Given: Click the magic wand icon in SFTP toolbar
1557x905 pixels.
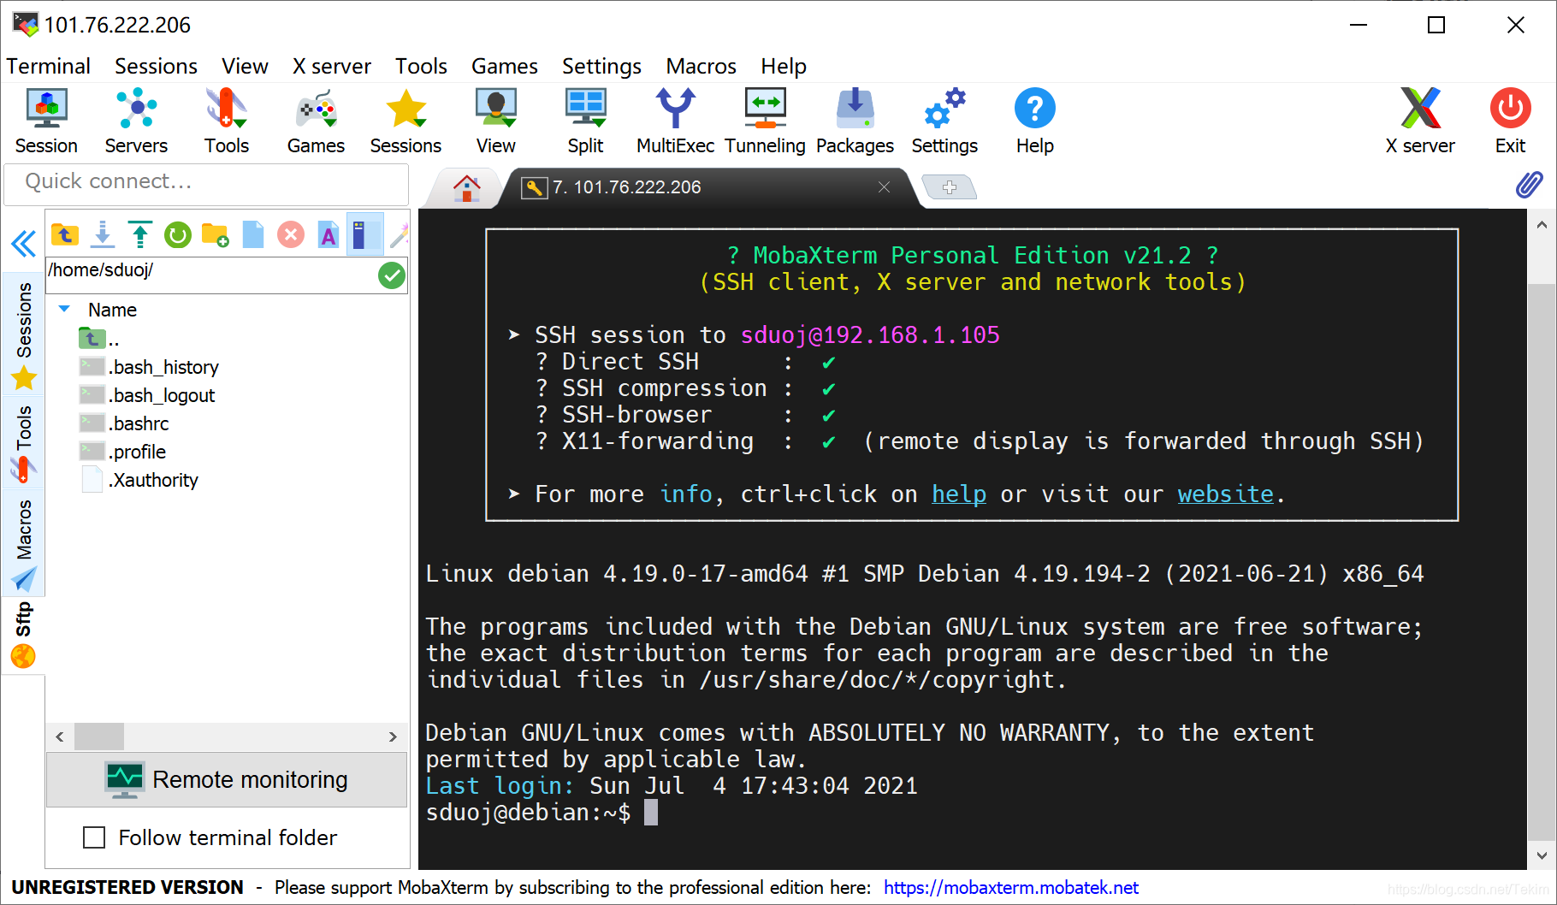Looking at the screenshot, I should (400, 234).
